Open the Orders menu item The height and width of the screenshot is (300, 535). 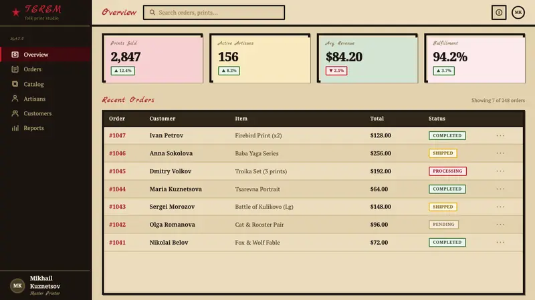pyautogui.click(x=45, y=69)
